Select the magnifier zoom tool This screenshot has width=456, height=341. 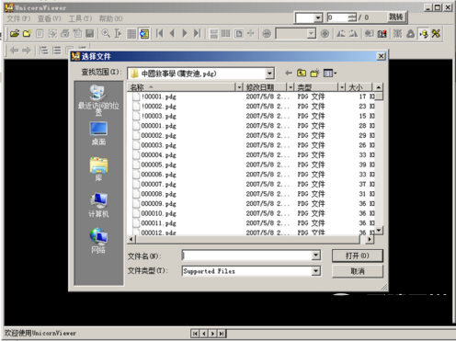(106, 33)
